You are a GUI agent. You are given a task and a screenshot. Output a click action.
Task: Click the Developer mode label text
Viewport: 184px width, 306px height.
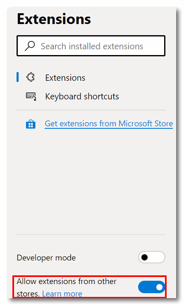coord(46,258)
